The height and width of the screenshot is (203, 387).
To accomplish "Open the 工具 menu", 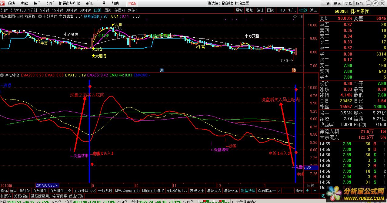I will [102, 4].
